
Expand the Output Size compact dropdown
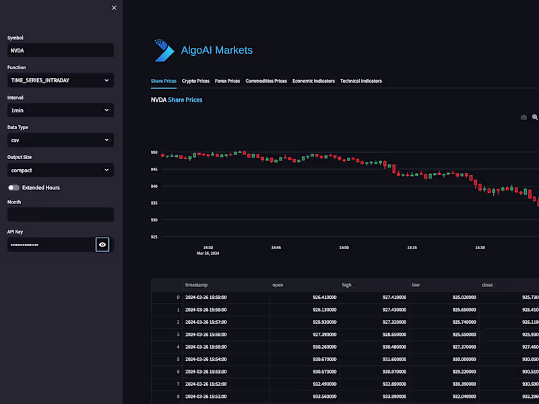(61, 170)
